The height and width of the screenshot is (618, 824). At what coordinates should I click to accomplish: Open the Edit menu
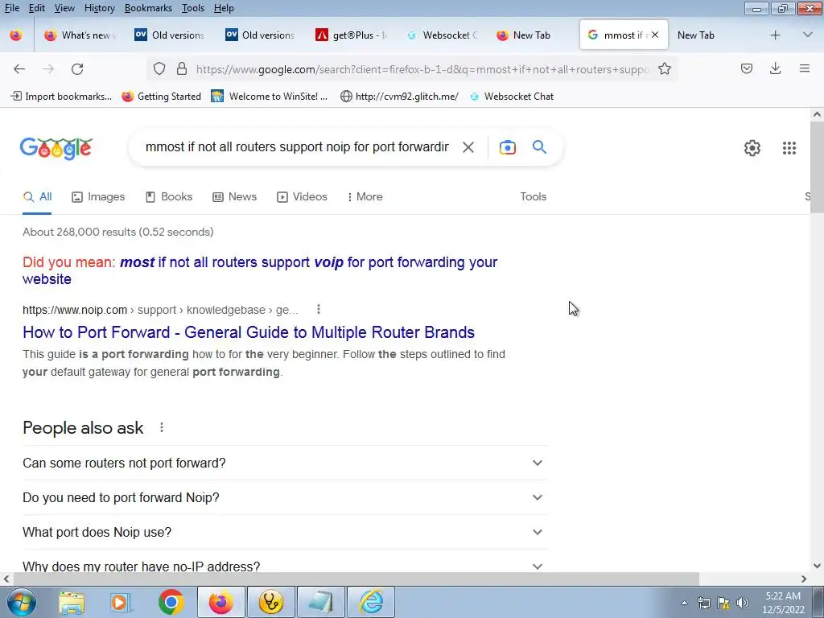click(37, 8)
